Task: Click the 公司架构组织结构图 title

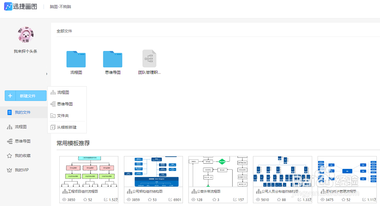Action: pos(147,191)
